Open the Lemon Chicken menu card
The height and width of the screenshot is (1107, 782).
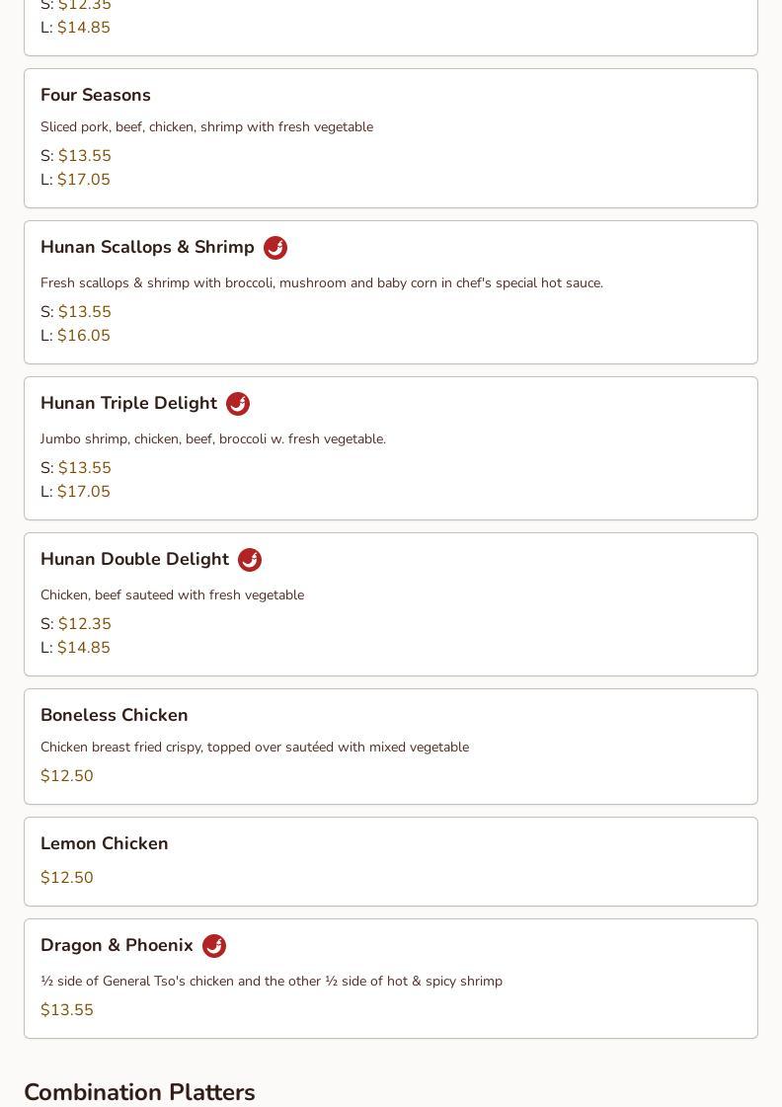click(x=391, y=861)
